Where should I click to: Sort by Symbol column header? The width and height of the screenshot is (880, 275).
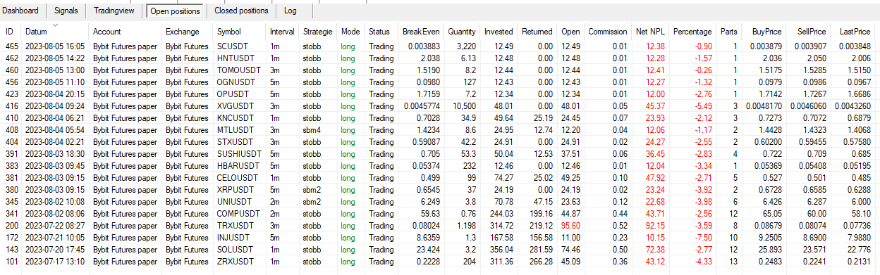pyautogui.click(x=229, y=32)
